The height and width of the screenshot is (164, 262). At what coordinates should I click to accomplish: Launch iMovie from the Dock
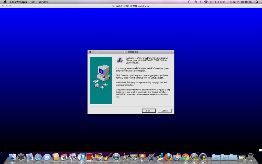coord(125,157)
